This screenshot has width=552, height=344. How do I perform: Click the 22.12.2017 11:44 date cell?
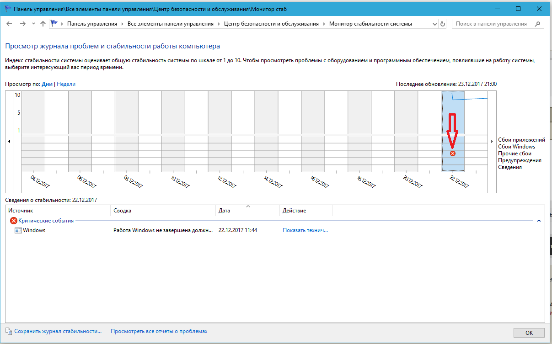(238, 230)
